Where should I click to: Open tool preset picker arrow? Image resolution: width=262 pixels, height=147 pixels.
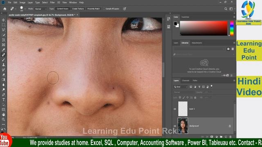click(16, 9)
